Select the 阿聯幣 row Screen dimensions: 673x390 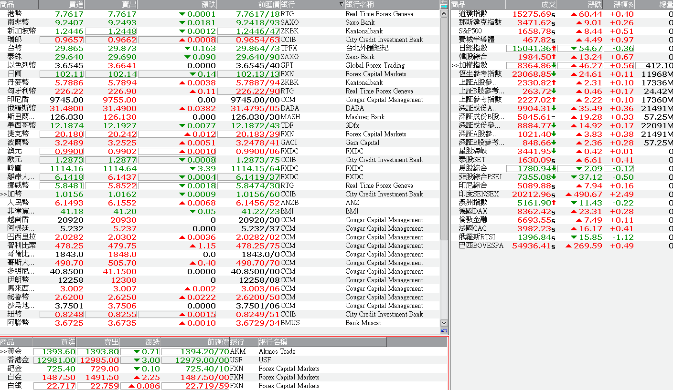220,323
